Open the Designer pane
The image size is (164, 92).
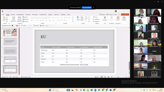124,18
